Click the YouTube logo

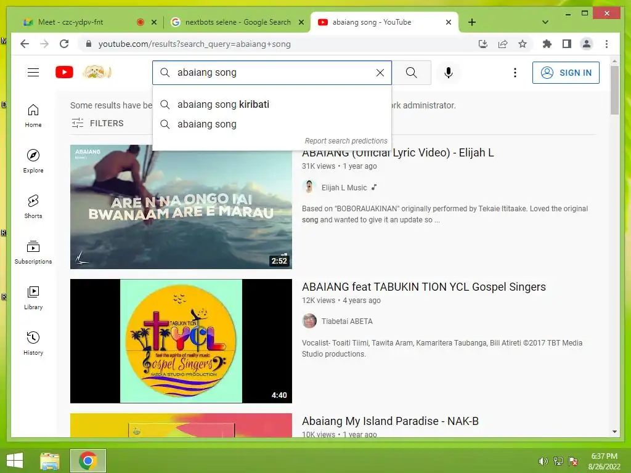click(64, 73)
